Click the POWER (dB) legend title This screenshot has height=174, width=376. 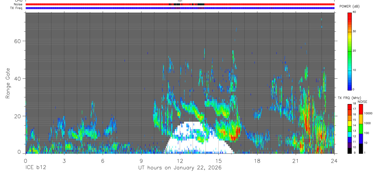click(x=349, y=6)
